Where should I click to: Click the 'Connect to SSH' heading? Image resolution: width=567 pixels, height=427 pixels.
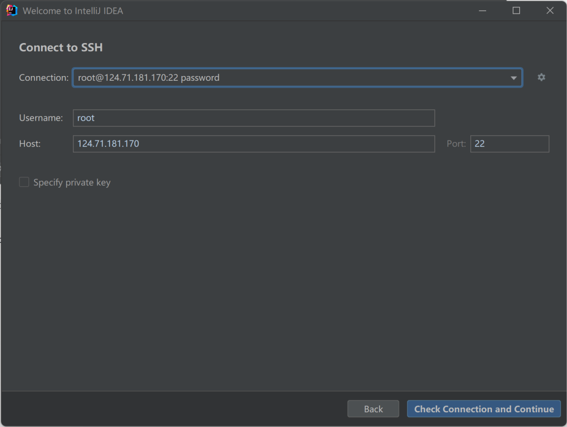click(61, 47)
